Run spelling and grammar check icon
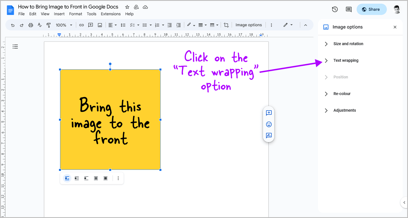 tap(40, 25)
